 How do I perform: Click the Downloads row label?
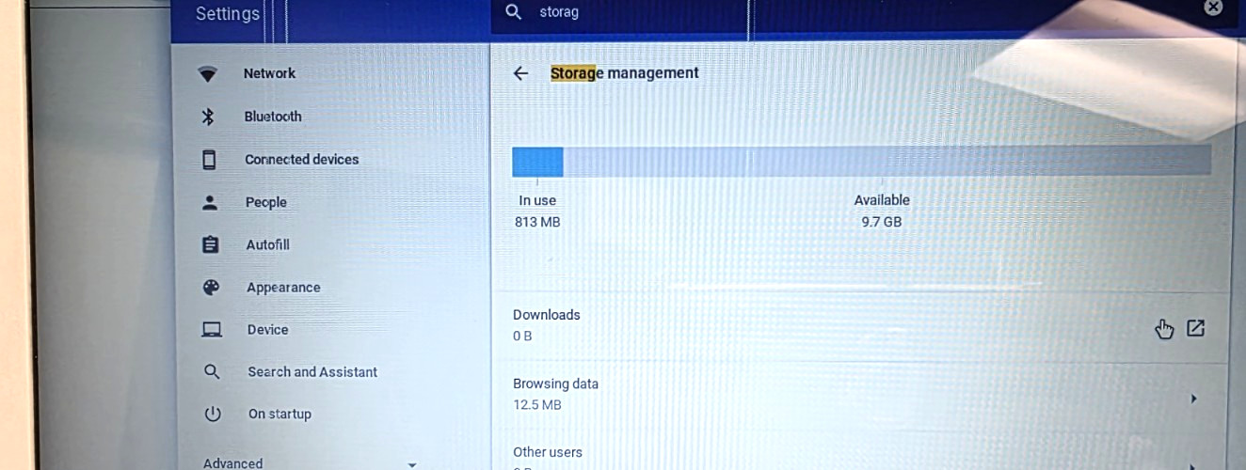[547, 315]
